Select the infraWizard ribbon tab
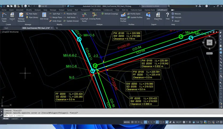 (x=162, y=10)
